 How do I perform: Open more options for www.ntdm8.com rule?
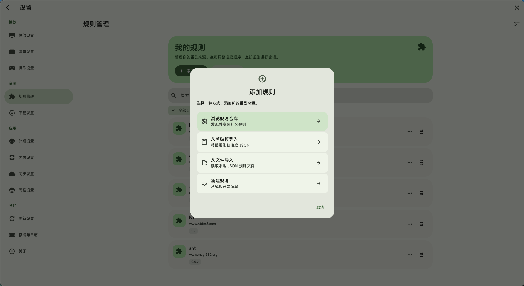click(410, 224)
